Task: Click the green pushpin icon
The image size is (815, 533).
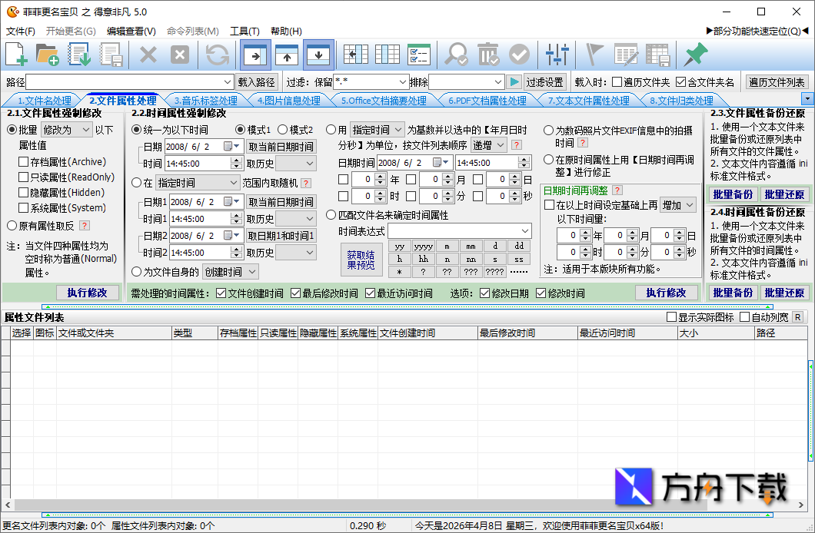Action: tap(696, 55)
